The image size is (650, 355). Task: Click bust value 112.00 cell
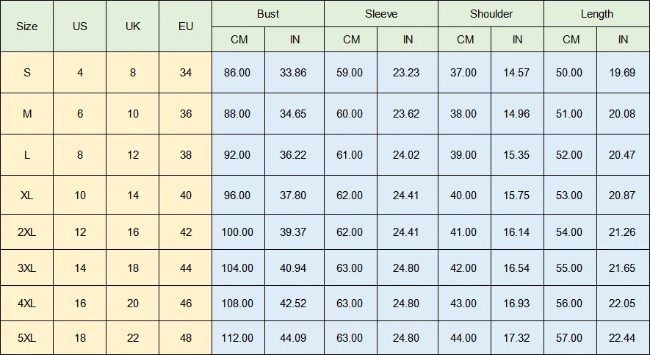point(239,337)
